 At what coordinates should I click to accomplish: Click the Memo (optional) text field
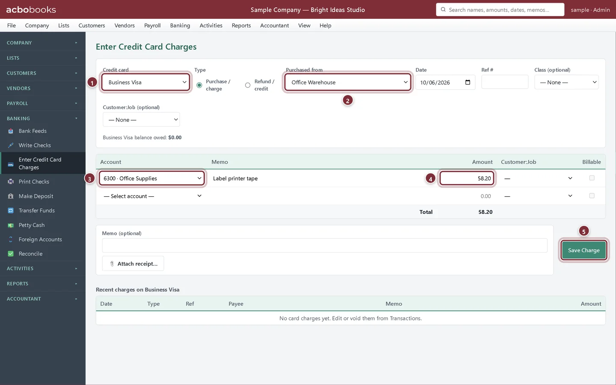point(325,246)
